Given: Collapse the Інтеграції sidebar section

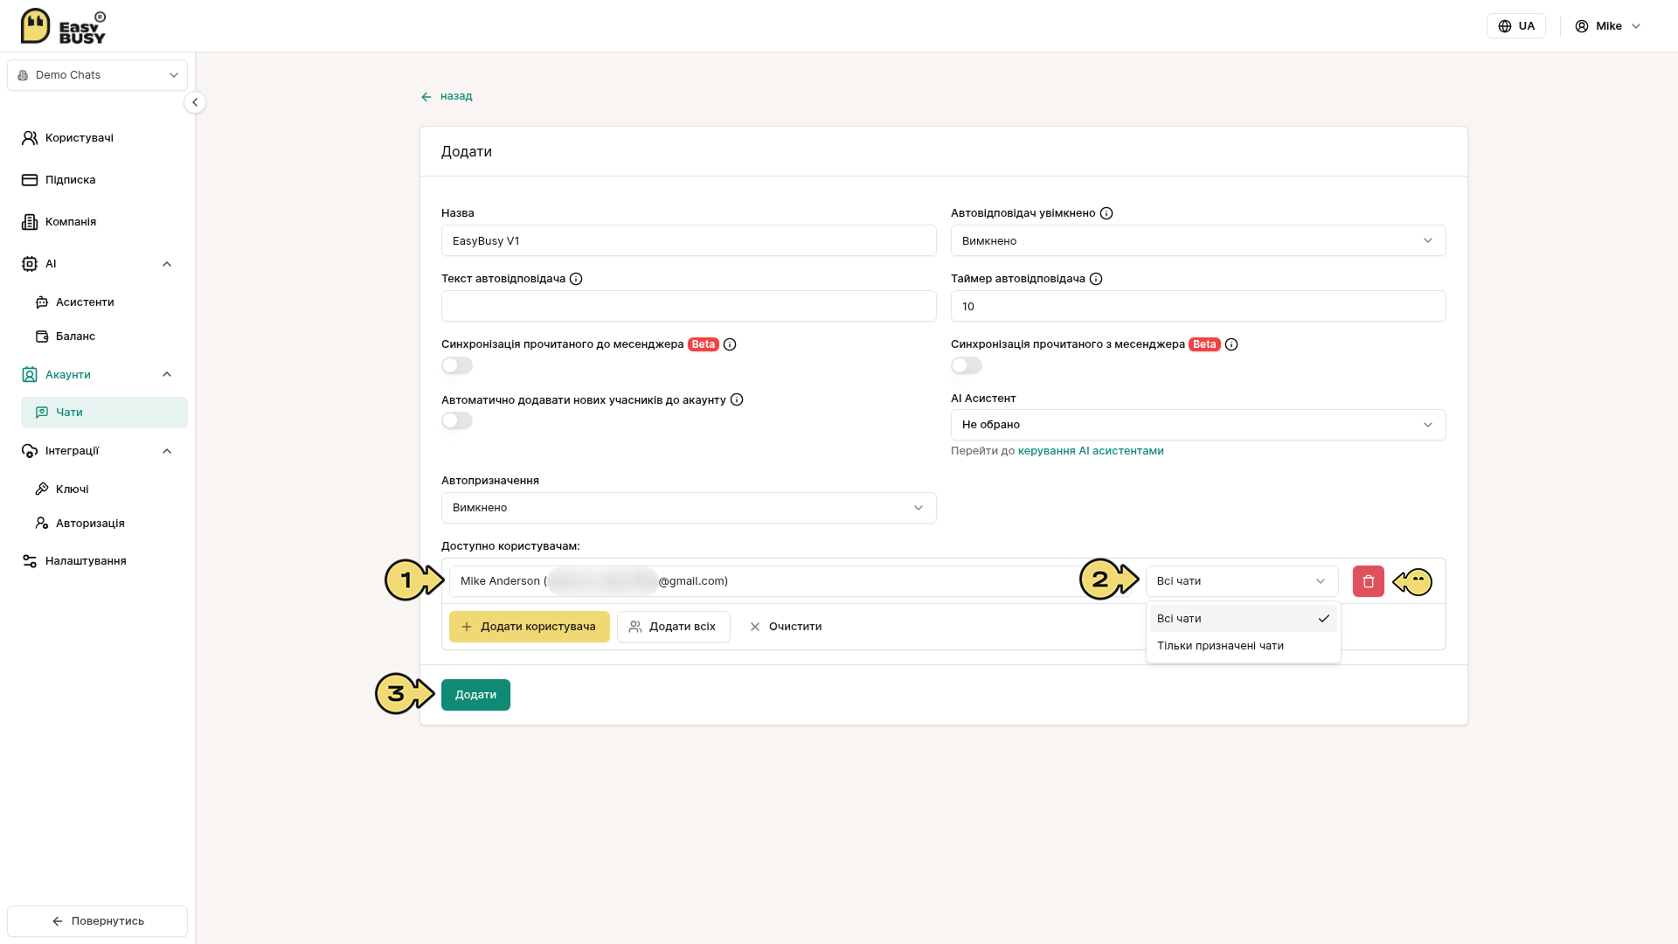Looking at the screenshot, I should pyautogui.click(x=167, y=451).
